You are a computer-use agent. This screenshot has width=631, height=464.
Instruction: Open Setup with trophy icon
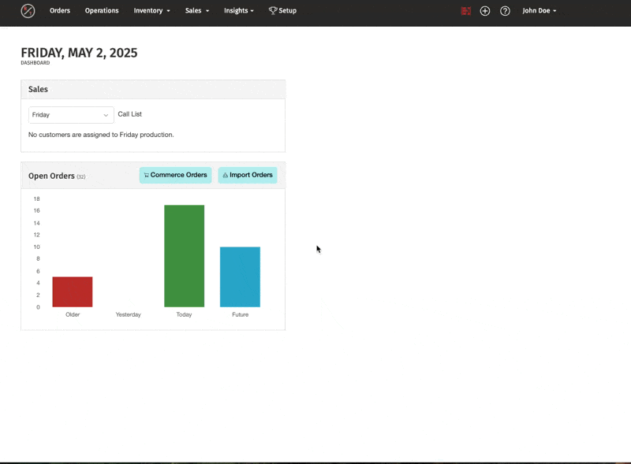coord(282,11)
